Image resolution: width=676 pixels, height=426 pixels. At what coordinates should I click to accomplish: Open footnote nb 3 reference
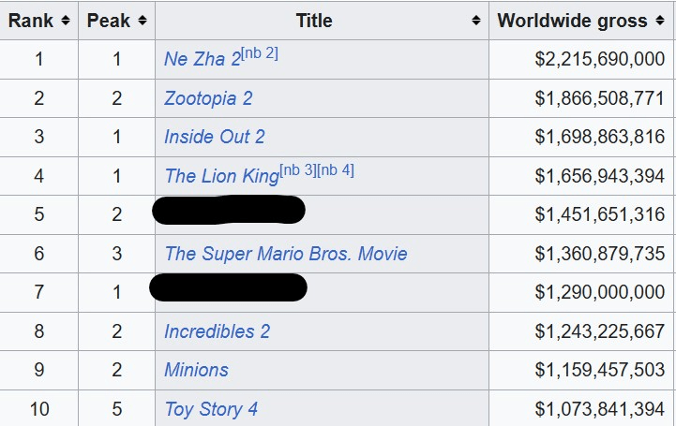(298, 170)
